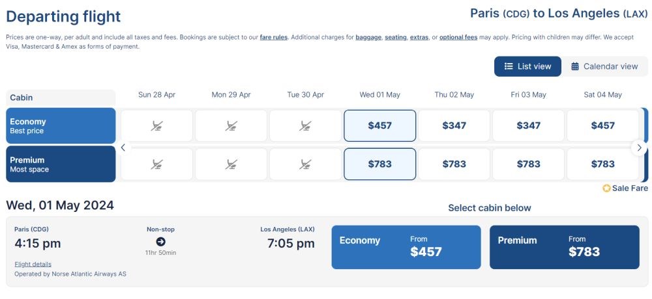The height and width of the screenshot is (299, 652).
Task: Open the fare rules link
Action: [x=274, y=37]
